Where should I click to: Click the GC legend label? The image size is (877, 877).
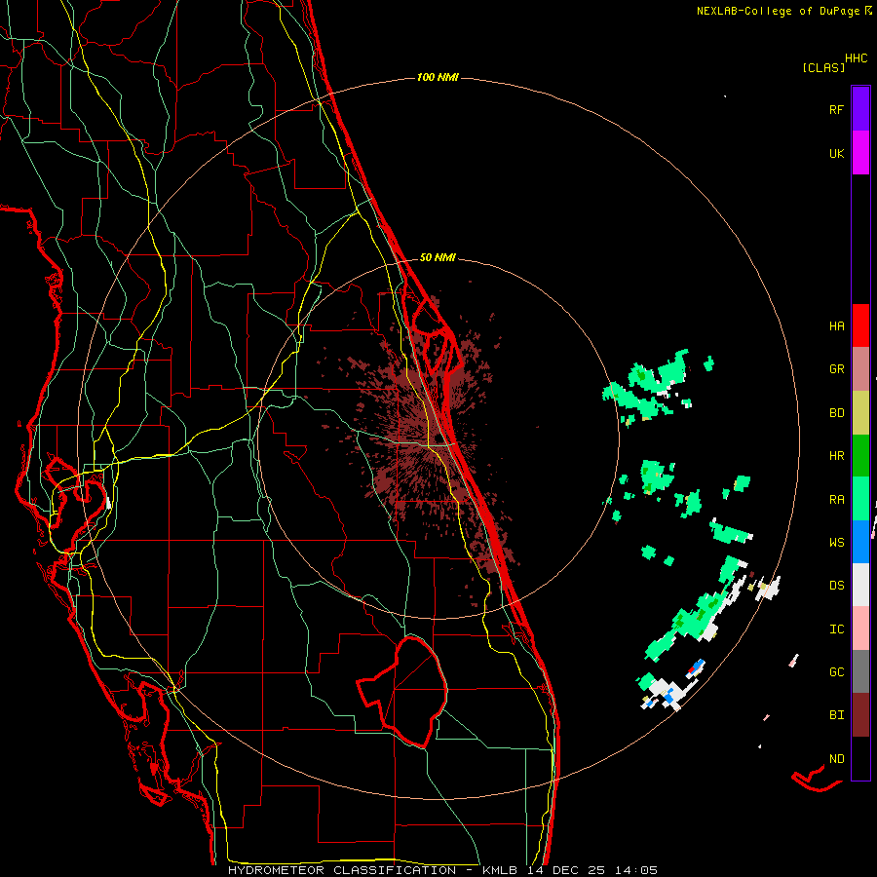(x=836, y=672)
